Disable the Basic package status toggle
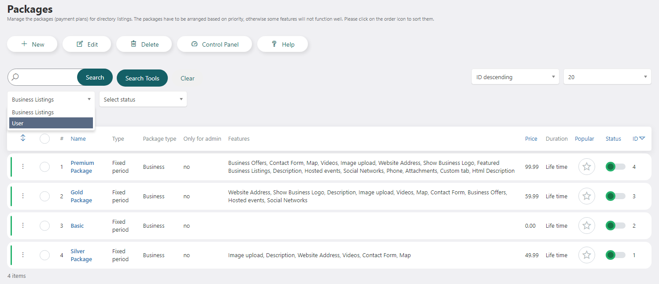Viewport: 659px width, 284px height. coord(615,226)
